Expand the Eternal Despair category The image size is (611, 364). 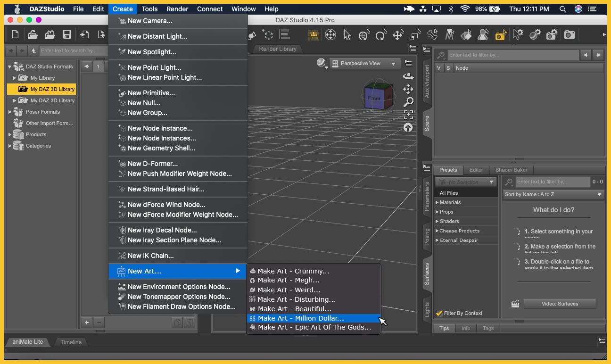tap(437, 240)
